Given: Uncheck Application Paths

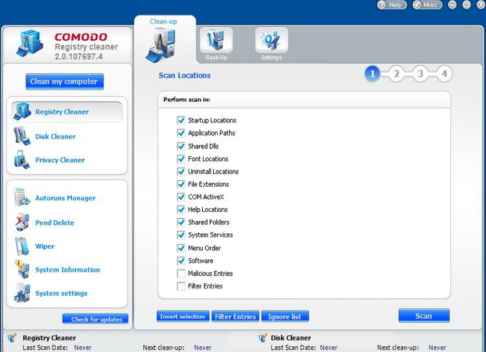Looking at the screenshot, I should [x=181, y=133].
